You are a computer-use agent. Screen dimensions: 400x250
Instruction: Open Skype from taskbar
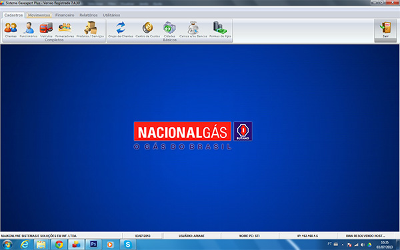click(127, 245)
